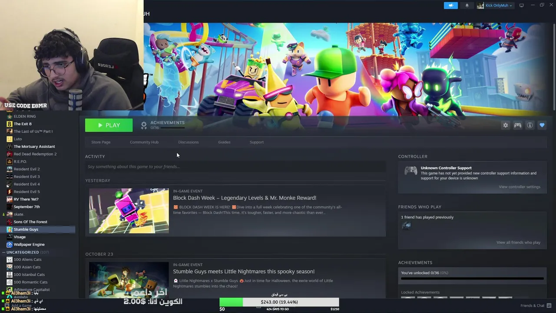Image resolution: width=556 pixels, height=313 pixels.
Task: Select skate. in library list
Action: (19, 214)
